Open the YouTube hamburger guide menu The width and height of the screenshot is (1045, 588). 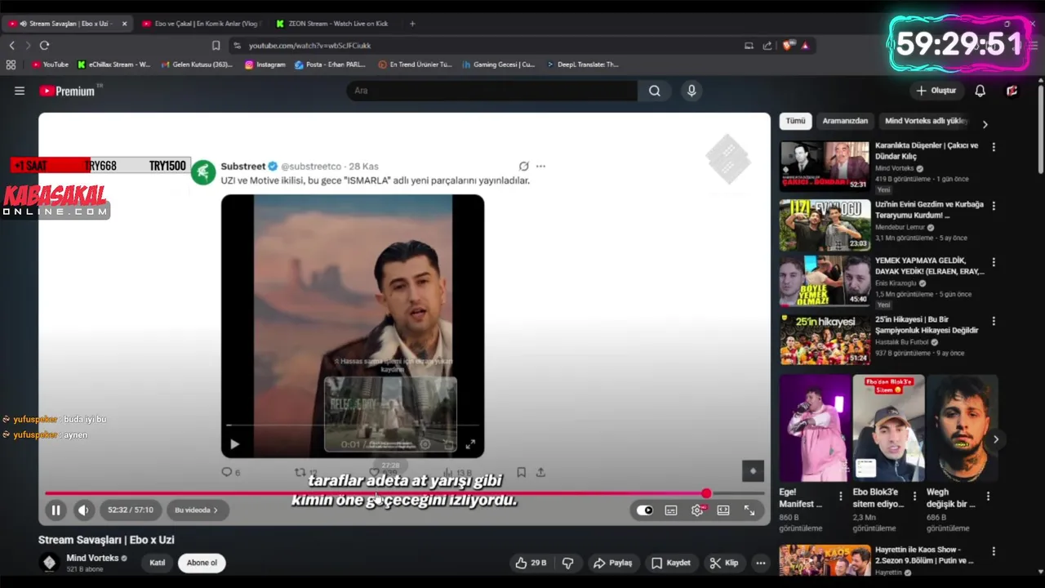click(x=20, y=91)
